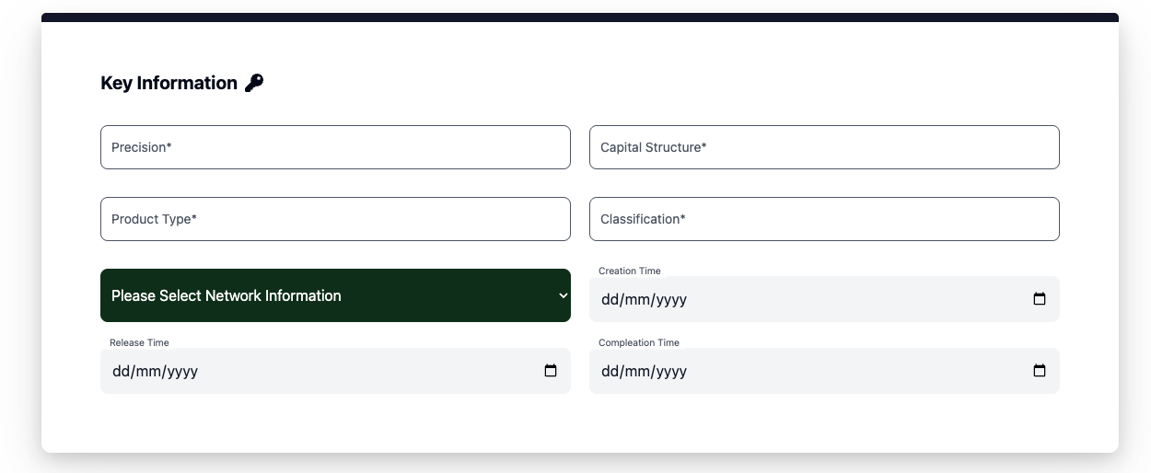Click the Creation Time field label

(x=630, y=271)
